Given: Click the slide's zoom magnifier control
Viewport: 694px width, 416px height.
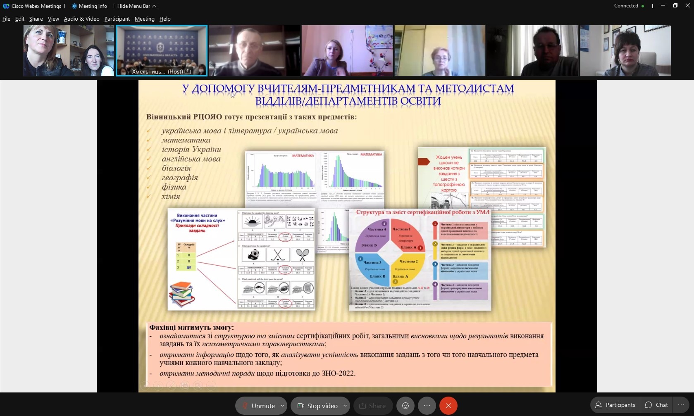Looking at the screenshot, I should [x=198, y=386].
